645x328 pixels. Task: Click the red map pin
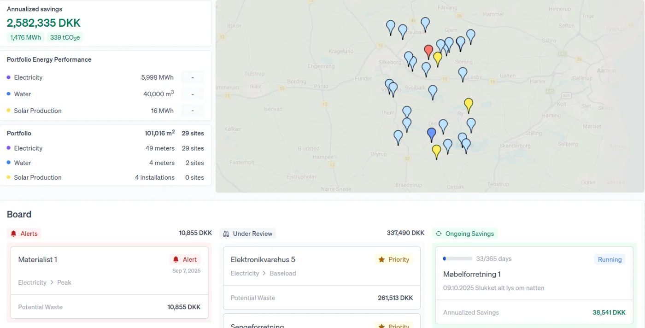pos(428,51)
